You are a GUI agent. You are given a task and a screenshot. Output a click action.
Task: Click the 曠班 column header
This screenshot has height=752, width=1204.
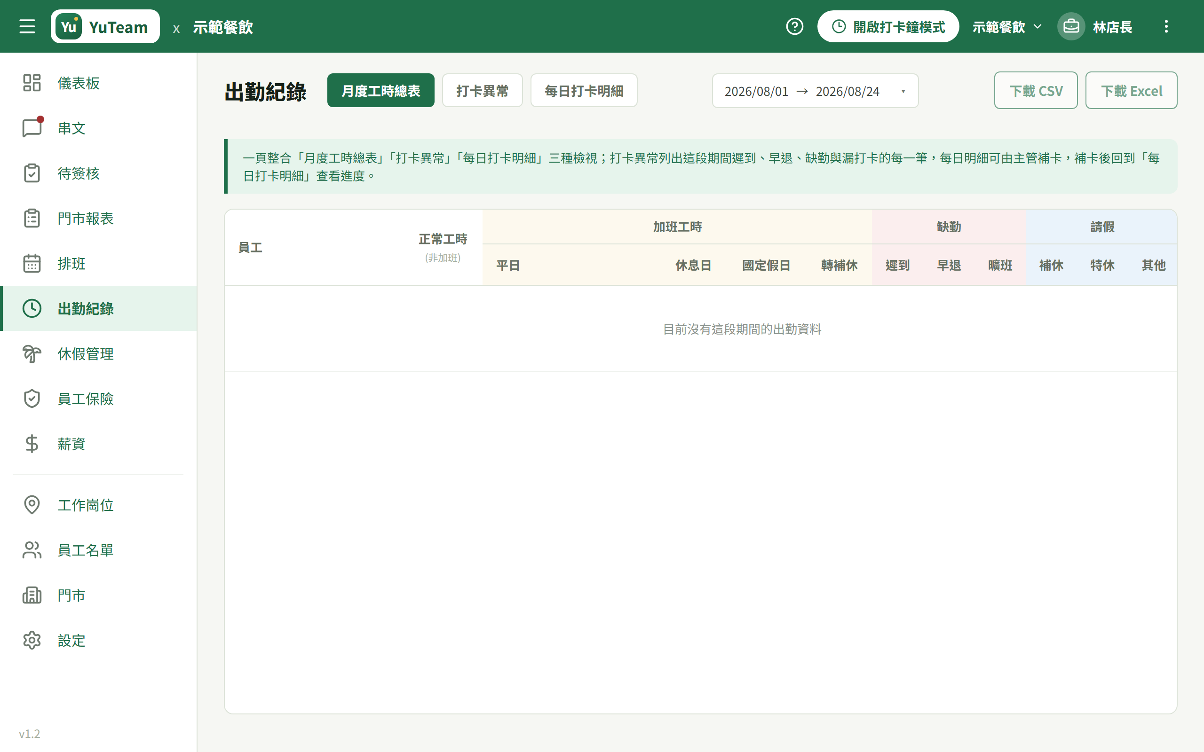1000,266
